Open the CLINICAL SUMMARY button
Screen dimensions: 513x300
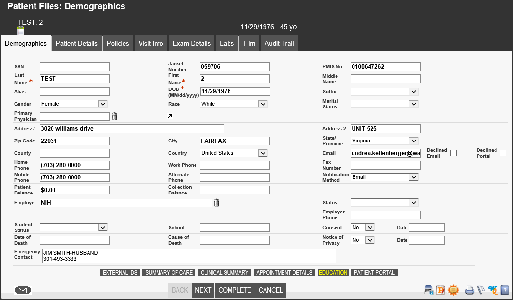coord(225,272)
